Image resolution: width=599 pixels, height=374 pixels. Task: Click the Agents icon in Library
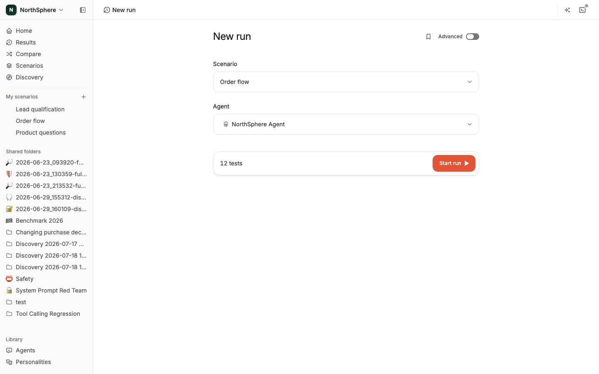coord(9,350)
